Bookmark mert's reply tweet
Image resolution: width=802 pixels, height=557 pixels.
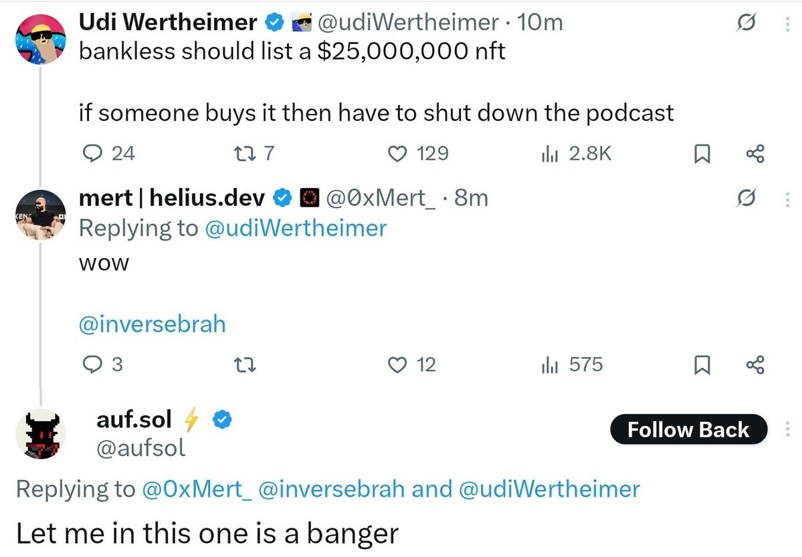[x=700, y=365]
